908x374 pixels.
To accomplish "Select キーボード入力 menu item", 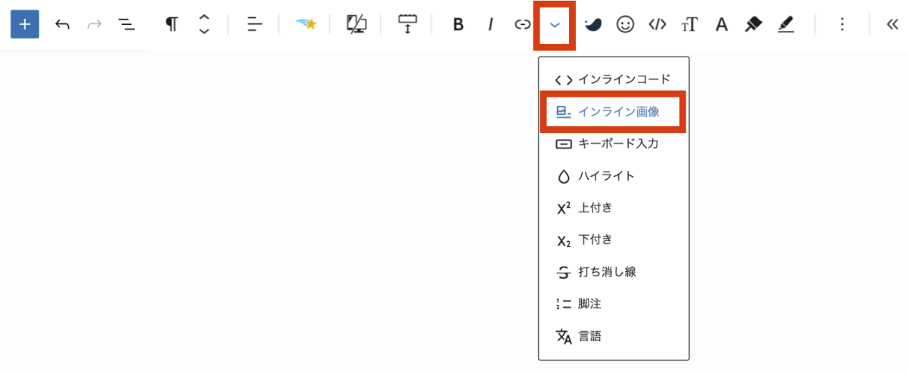I will 613,144.
